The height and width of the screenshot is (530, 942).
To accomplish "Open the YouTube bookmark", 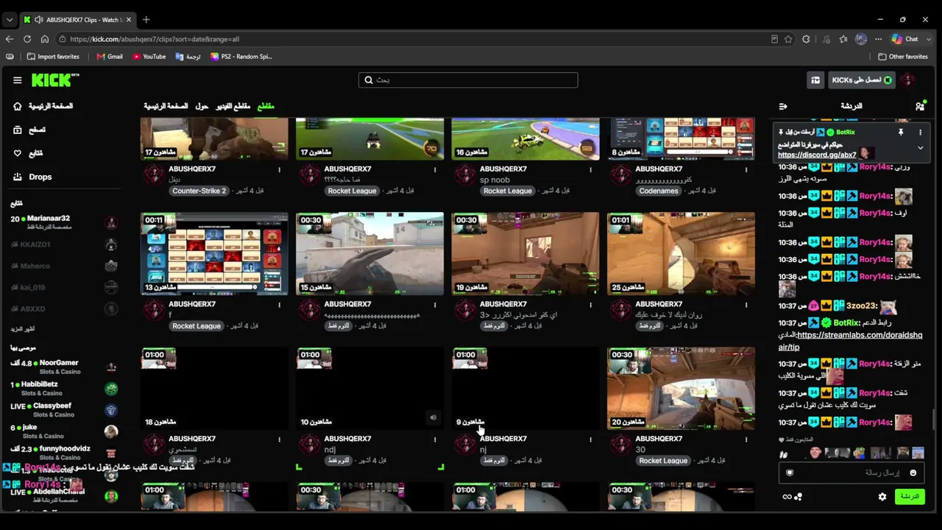I will pyautogui.click(x=149, y=57).
